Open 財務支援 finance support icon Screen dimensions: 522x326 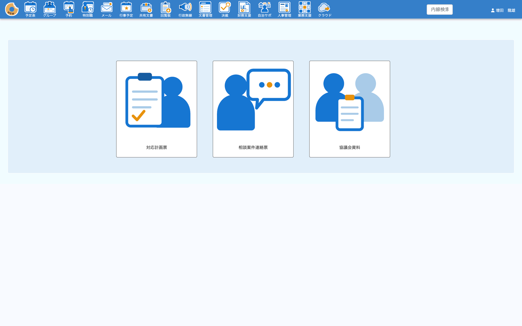click(x=244, y=9)
